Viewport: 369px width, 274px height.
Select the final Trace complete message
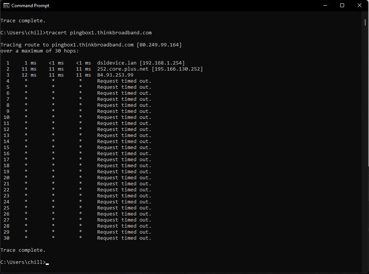pos(23,250)
